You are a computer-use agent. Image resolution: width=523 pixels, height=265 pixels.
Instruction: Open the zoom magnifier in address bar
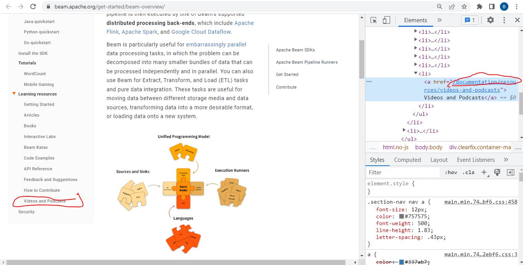click(440, 7)
